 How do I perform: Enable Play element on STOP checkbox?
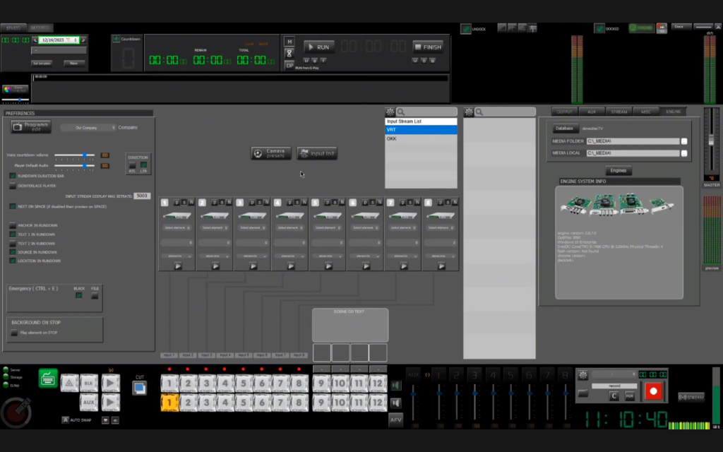[x=14, y=333]
